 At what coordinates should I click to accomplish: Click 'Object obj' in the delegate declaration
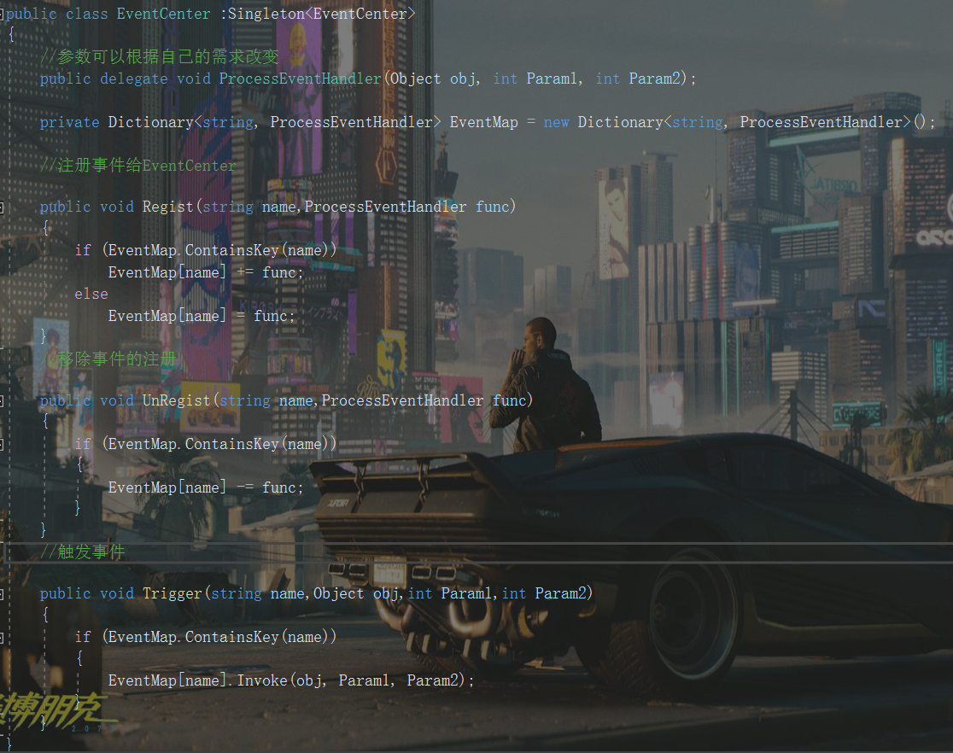coord(433,79)
